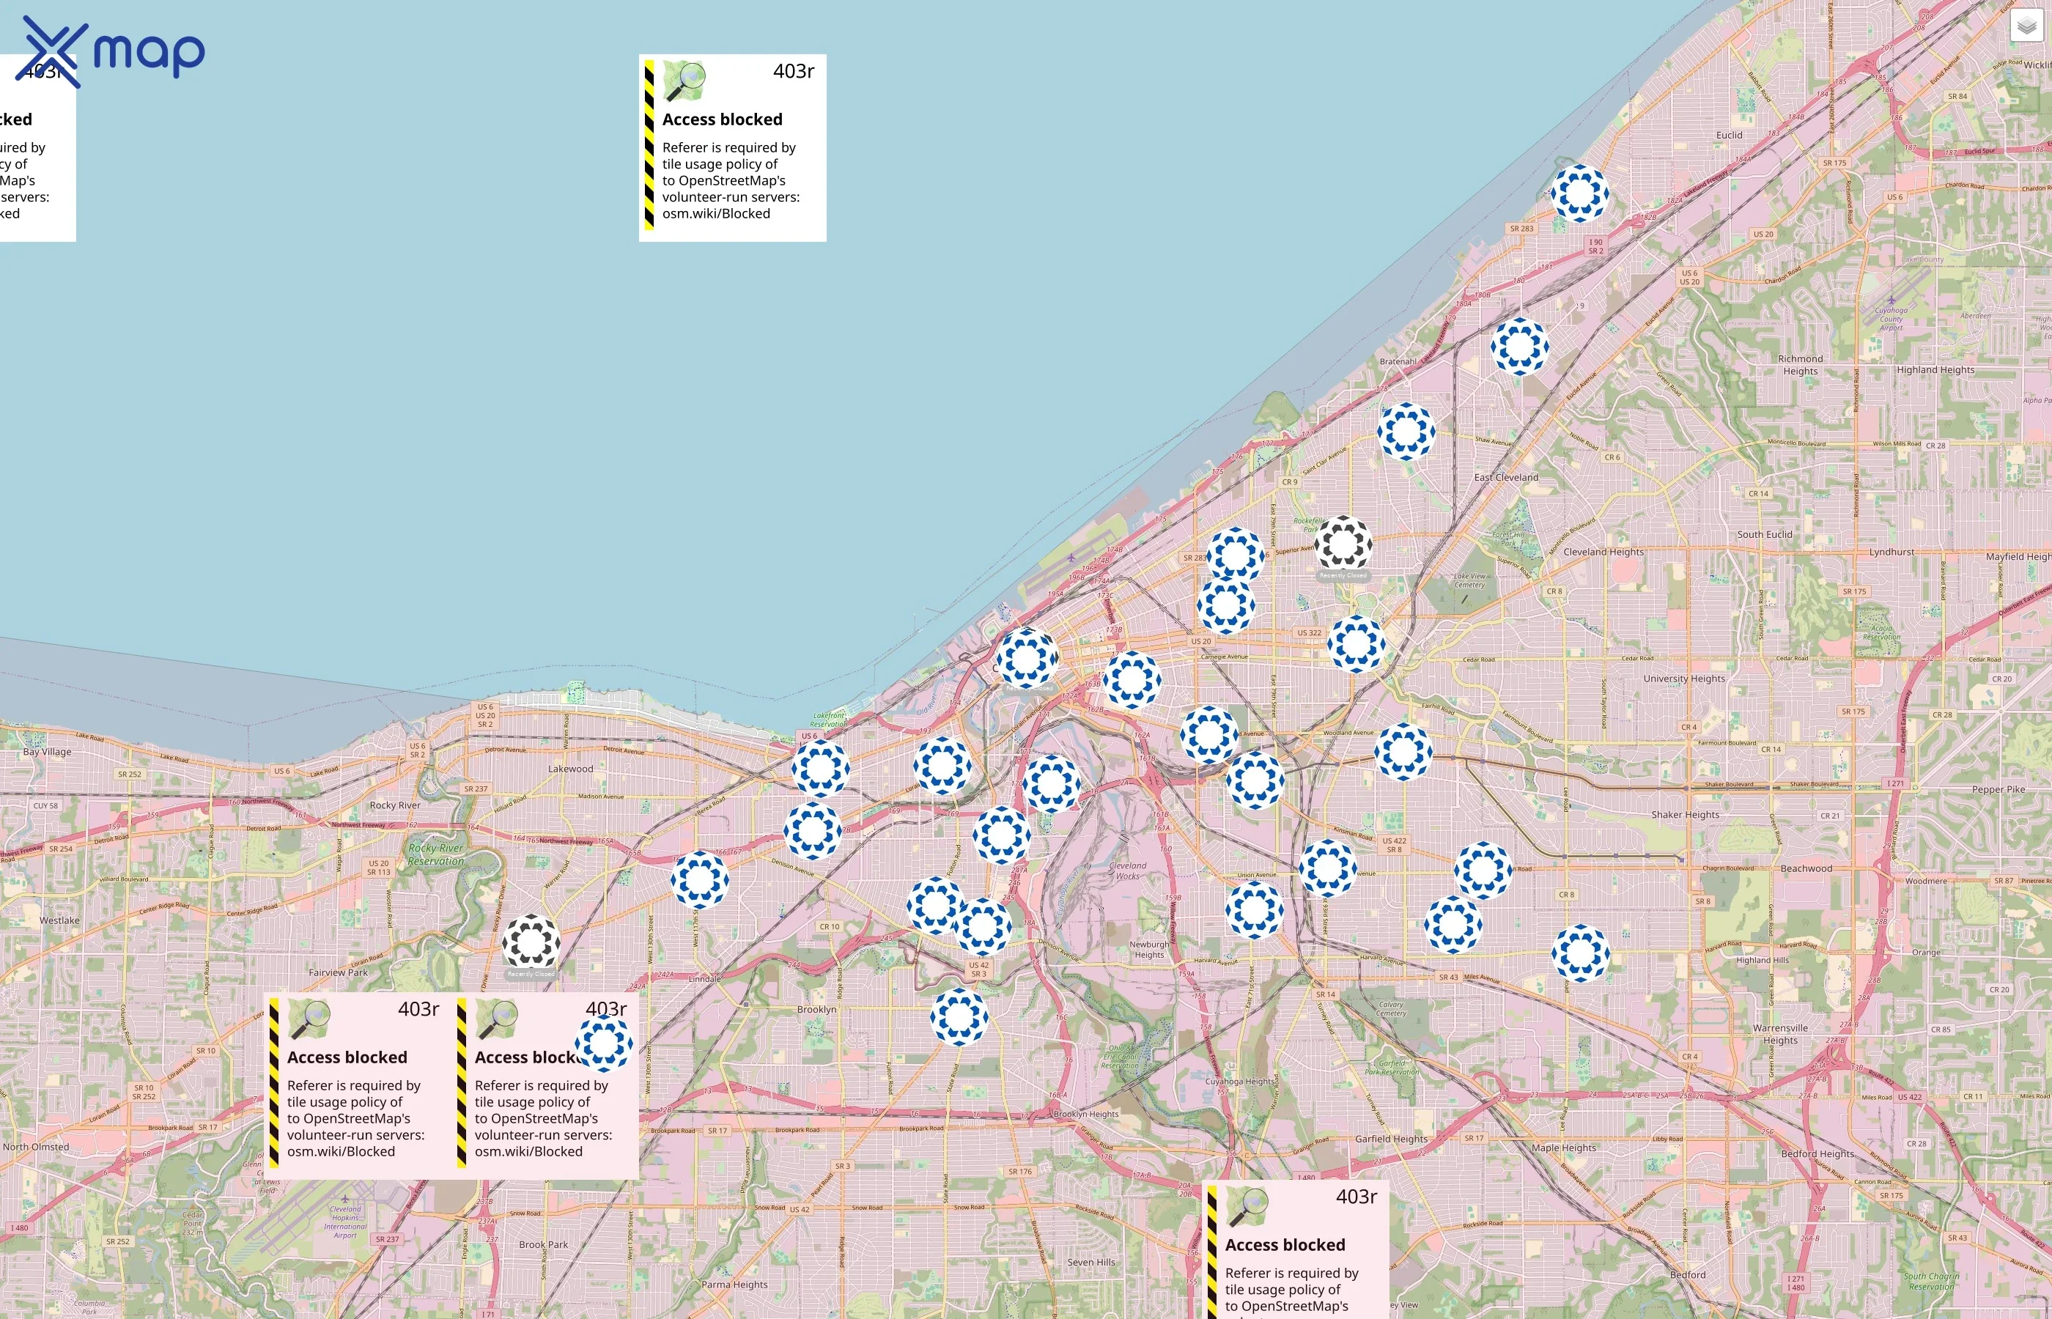Select blue marker overlapping Access blocked tile
Screen dimensions: 2052x1319
tap(604, 1044)
